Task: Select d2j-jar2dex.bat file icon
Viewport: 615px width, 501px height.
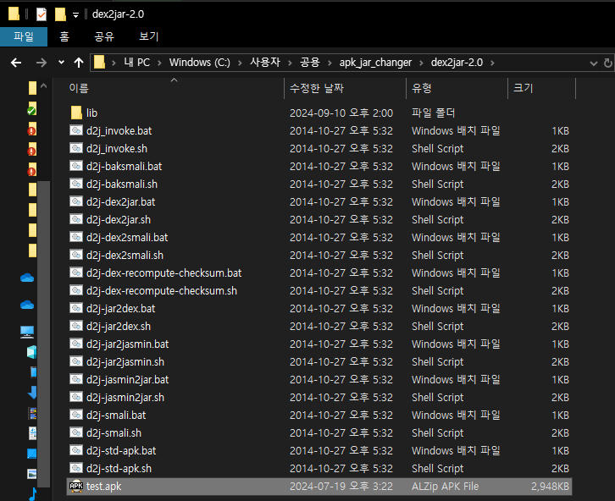Action: point(76,308)
